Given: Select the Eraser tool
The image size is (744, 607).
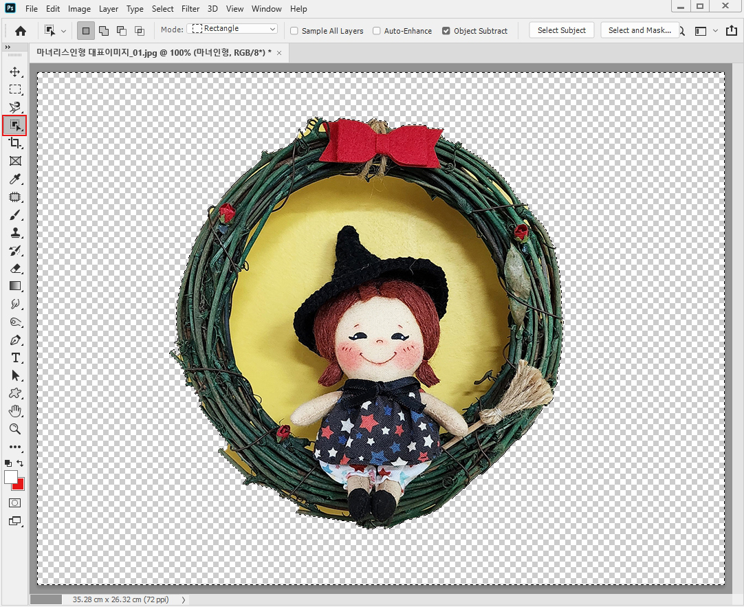Looking at the screenshot, I should pyautogui.click(x=14, y=268).
